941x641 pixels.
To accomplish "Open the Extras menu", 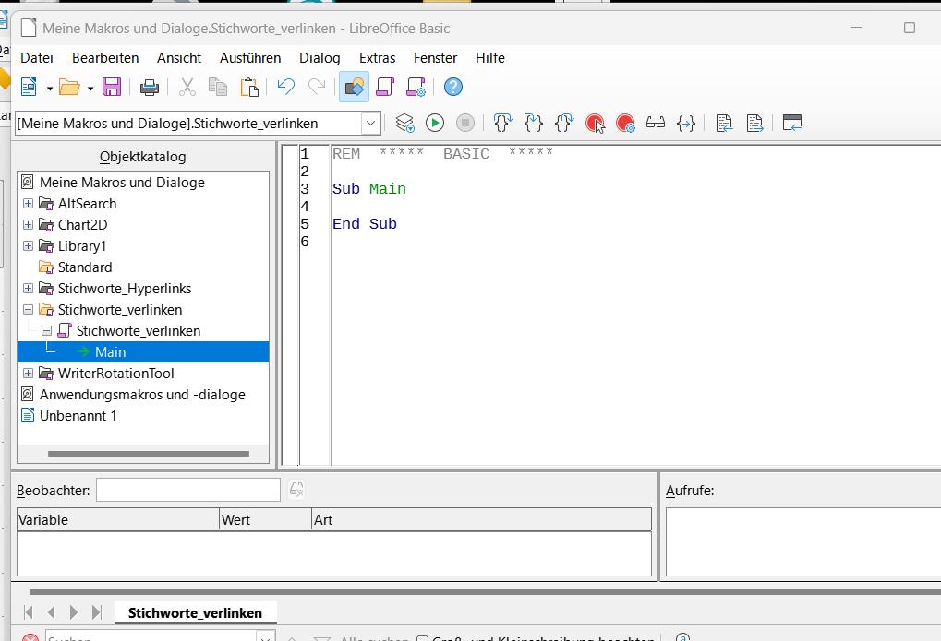I will point(377,58).
